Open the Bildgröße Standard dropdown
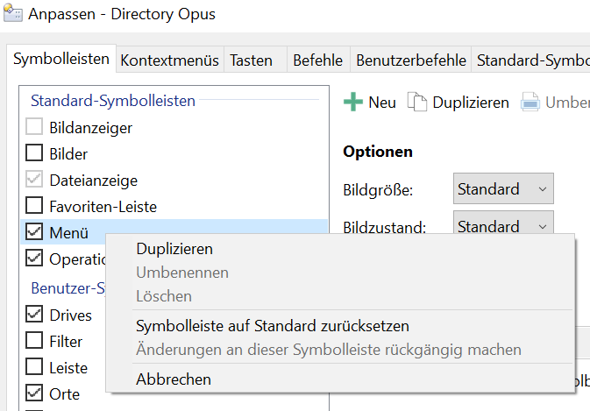 pyautogui.click(x=503, y=188)
